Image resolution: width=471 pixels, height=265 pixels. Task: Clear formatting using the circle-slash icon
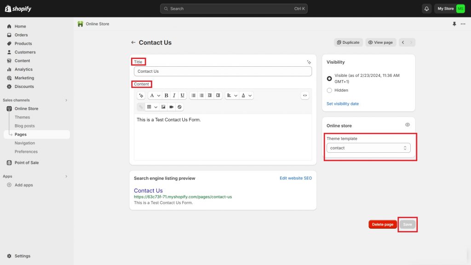tap(179, 107)
